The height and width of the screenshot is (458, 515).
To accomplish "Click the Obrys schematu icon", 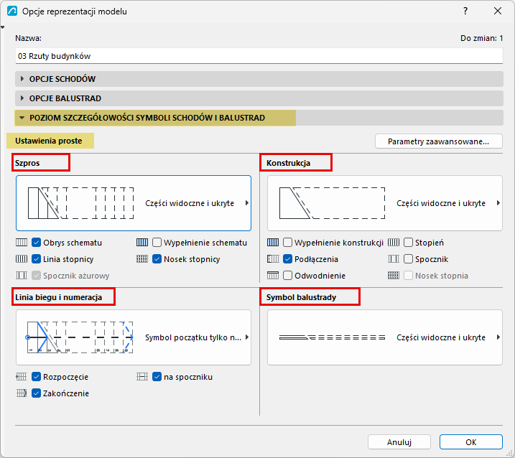I will (x=22, y=243).
